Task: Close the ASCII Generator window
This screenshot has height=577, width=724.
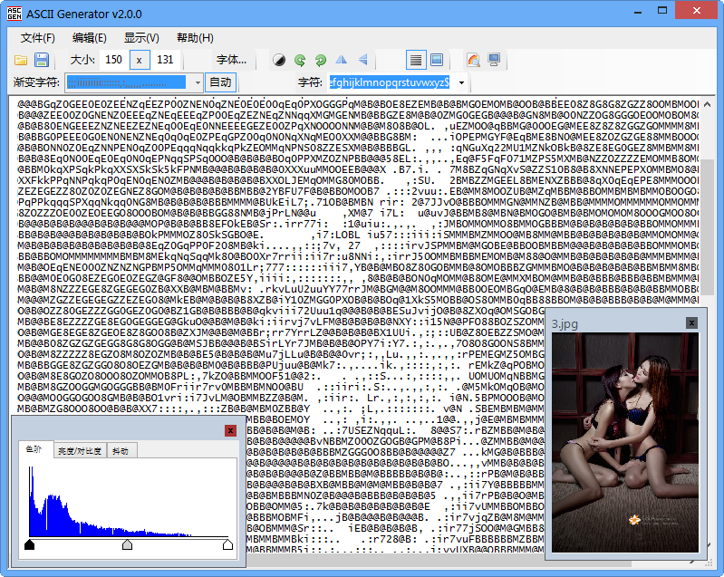Action: point(696,10)
